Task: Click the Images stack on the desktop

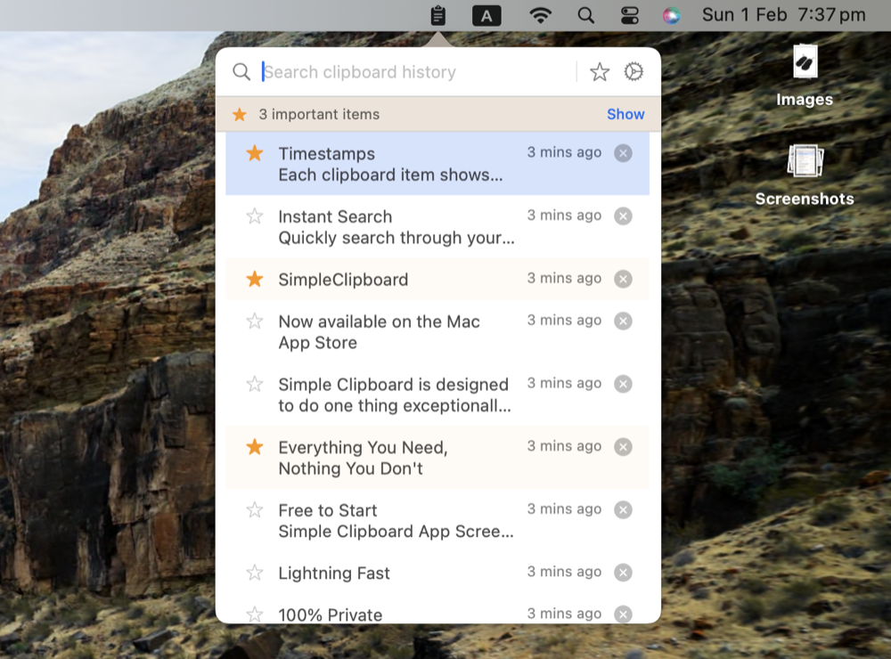Action: pos(805,76)
